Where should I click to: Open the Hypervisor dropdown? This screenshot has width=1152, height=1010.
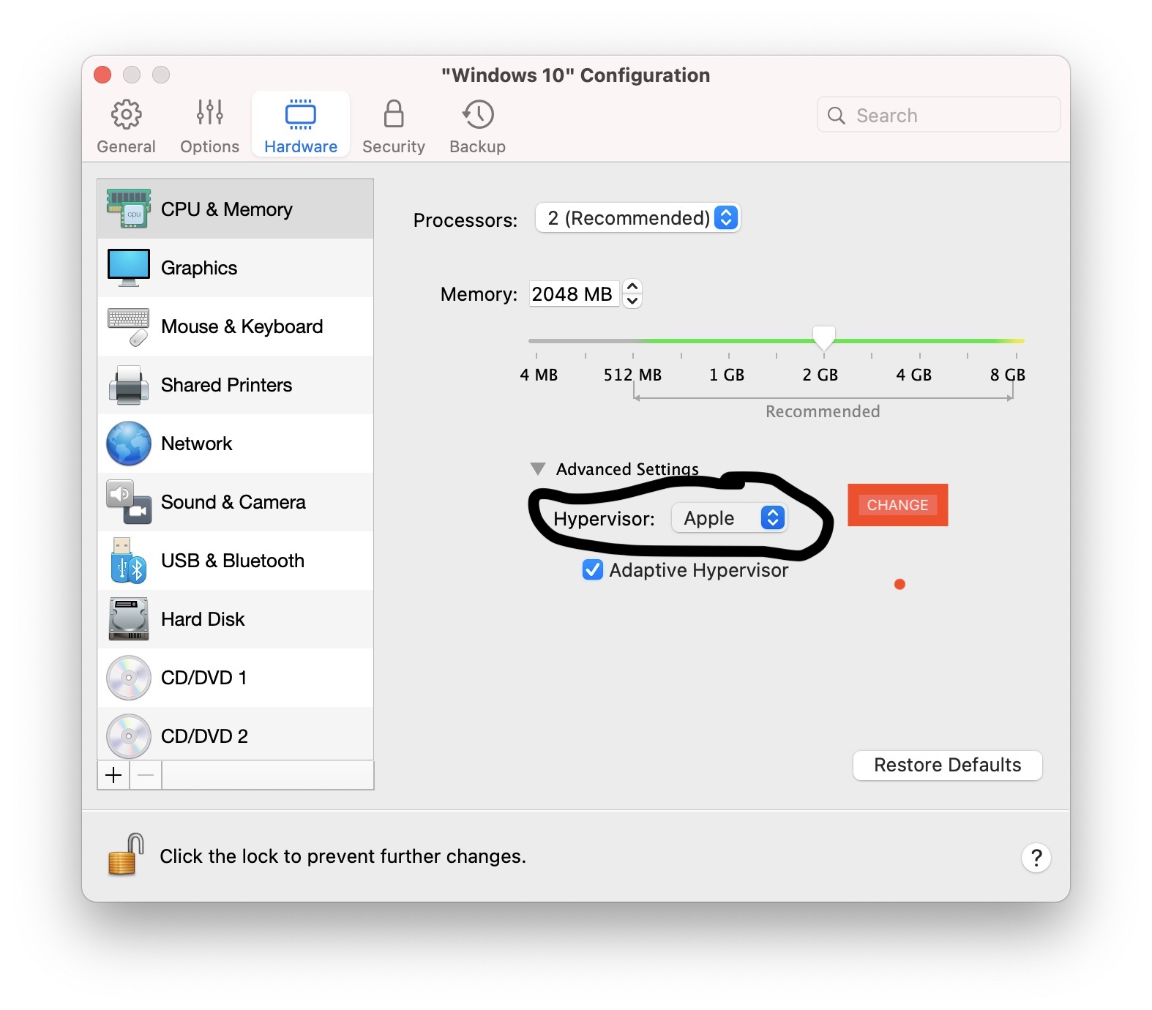click(730, 518)
